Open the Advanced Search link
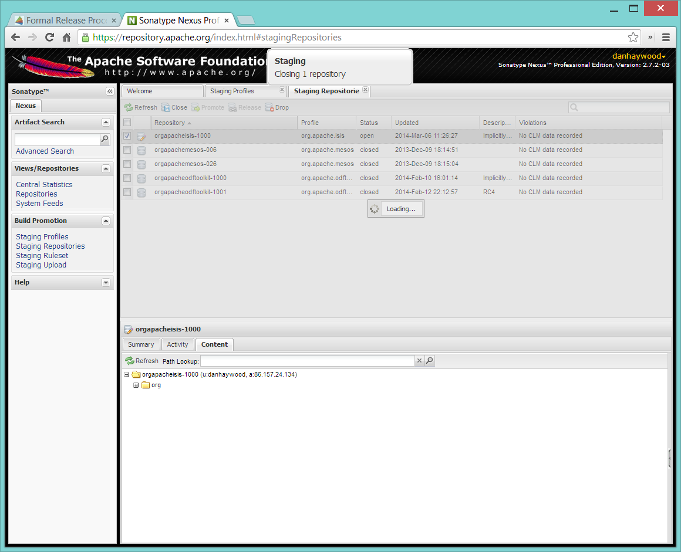Screen dimensions: 681x552 [x=45, y=151]
